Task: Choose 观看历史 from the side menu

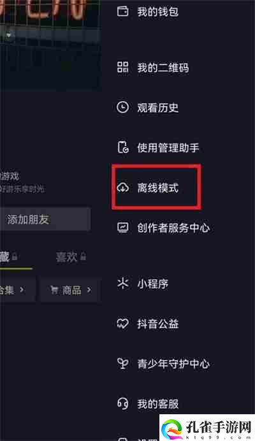Action: pos(157,108)
